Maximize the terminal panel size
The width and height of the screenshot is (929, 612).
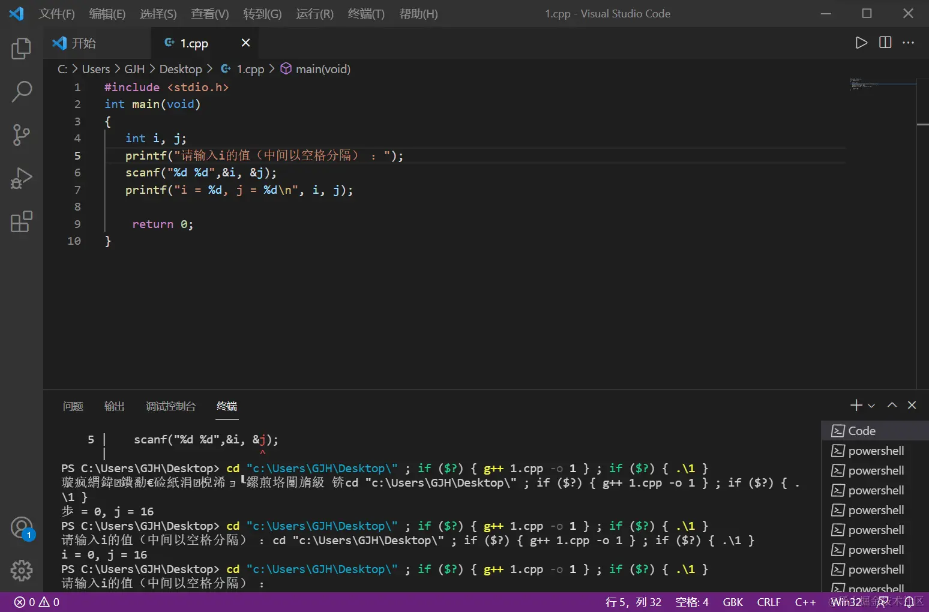[x=892, y=405]
